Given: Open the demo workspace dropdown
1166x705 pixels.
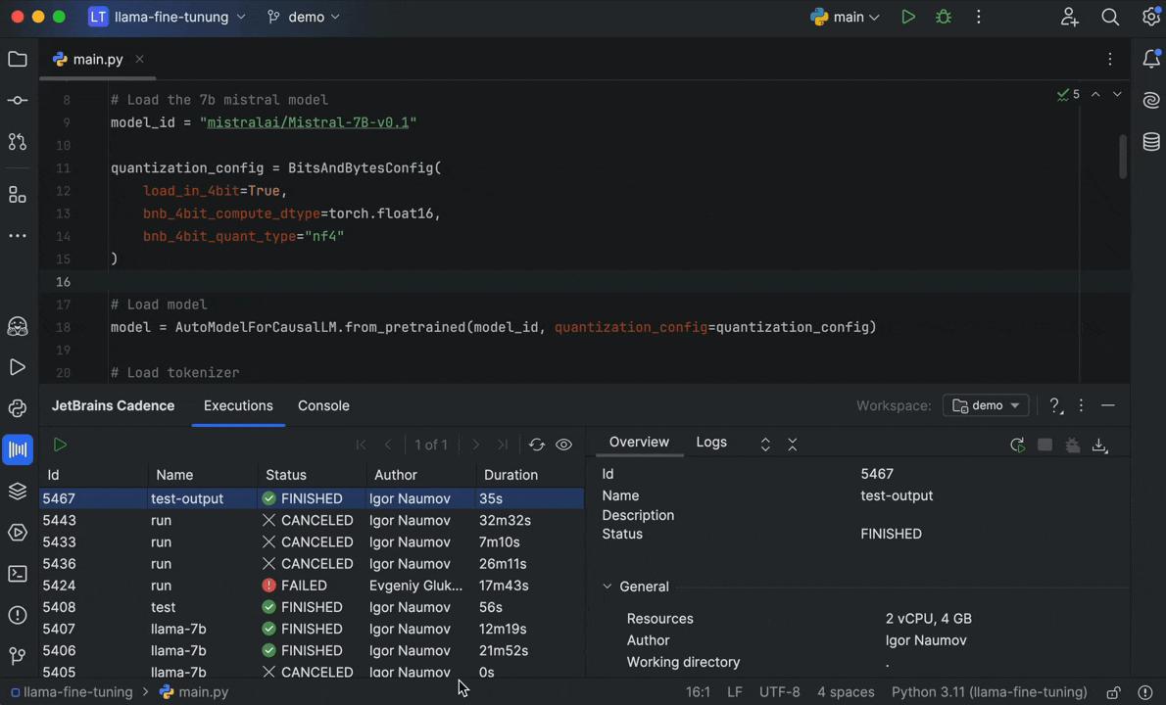Looking at the screenshot, I should (987, 405).
